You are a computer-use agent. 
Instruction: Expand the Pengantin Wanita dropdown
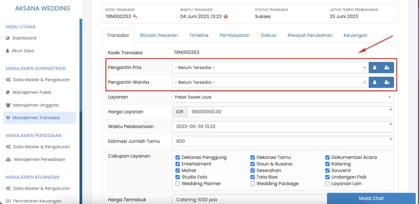tap(270, 82)
